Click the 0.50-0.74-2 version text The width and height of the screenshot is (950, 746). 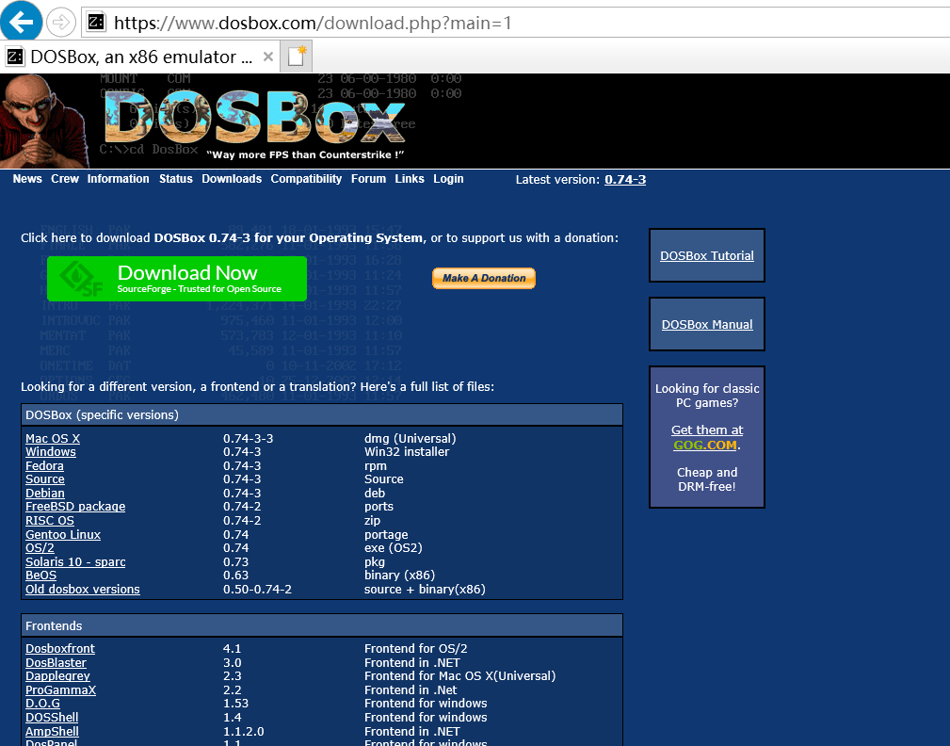point(257,589)
